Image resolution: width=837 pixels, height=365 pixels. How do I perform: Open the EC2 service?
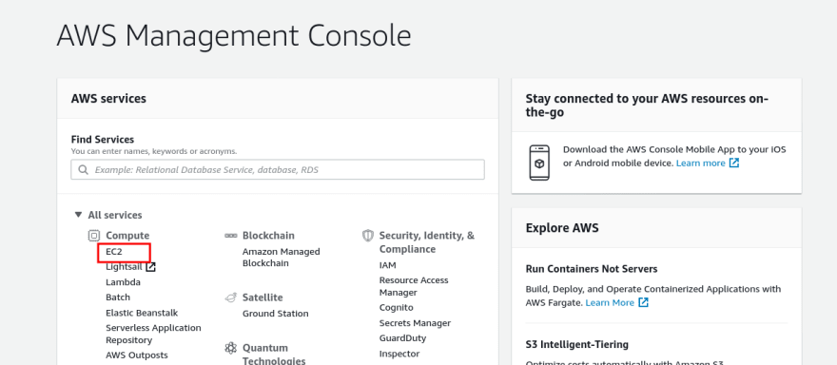114,251
